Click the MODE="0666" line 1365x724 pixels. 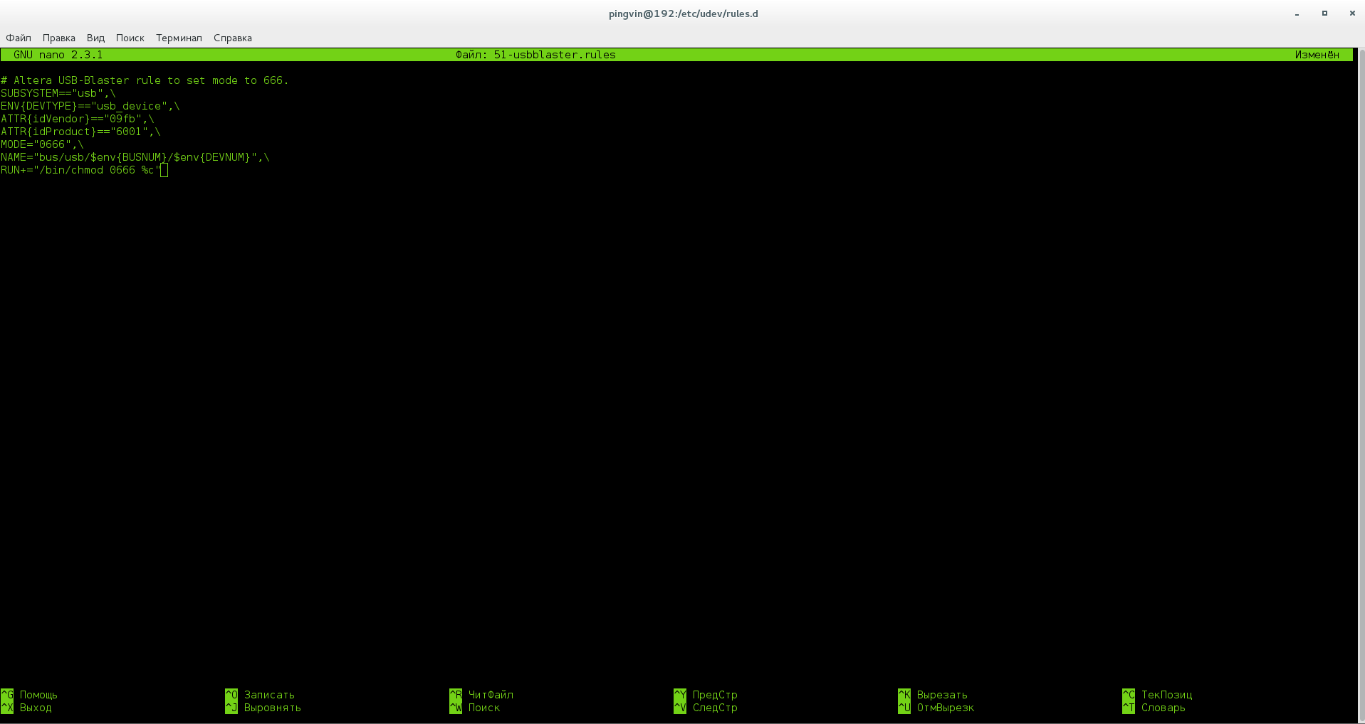click(42, 144)
